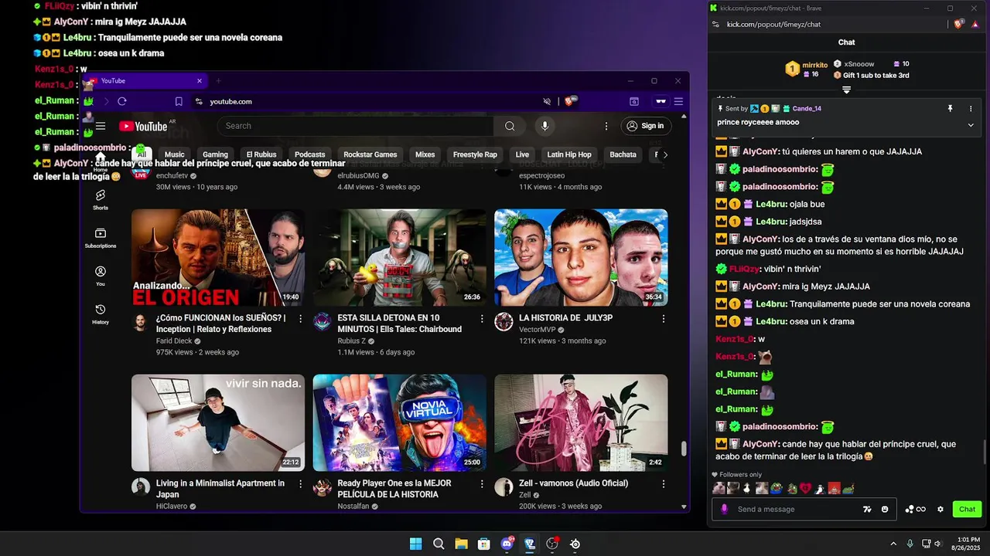The width and height of the screenshot is (990, 556).
Task: Expand the pinned message chevron
Action: point(971,124)
